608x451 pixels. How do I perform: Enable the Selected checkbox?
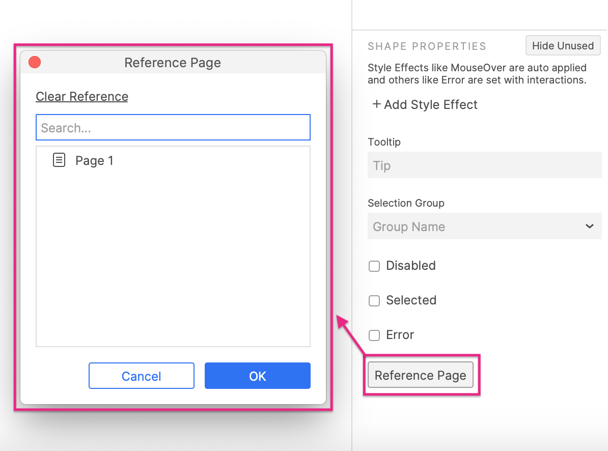click(x=374, y=301)
